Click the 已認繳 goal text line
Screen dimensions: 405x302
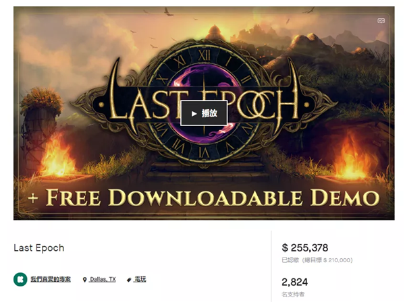click(x=317, y=260)
